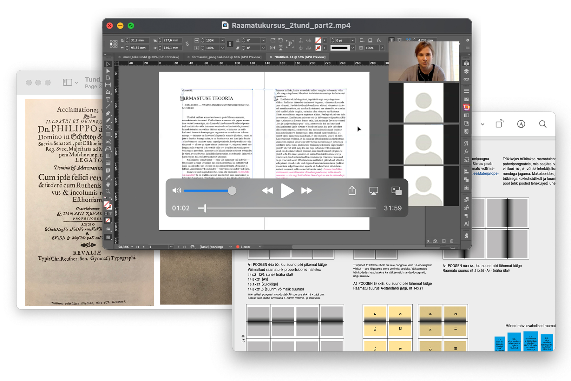Select the Zoom tool in InDesign toolbar
This screenshot has width=571, height=381.
[x=108, y=191]
